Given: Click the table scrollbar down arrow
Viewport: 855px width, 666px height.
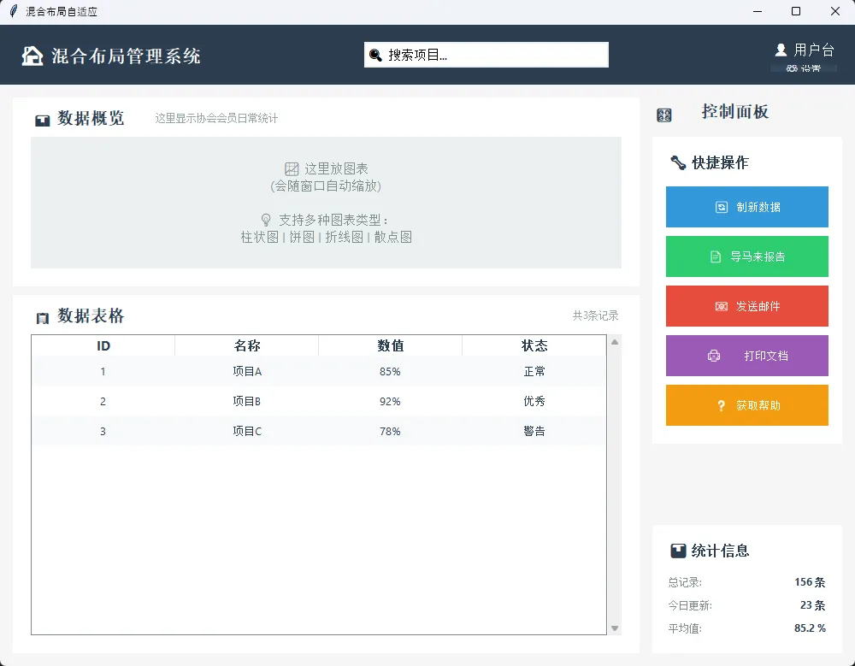Looking at the screenshot, I should (614, 628).
